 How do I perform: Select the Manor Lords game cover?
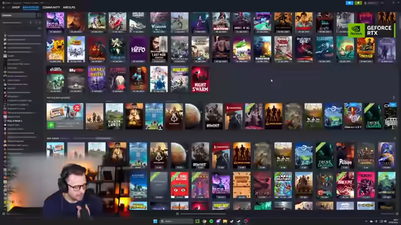114,116
